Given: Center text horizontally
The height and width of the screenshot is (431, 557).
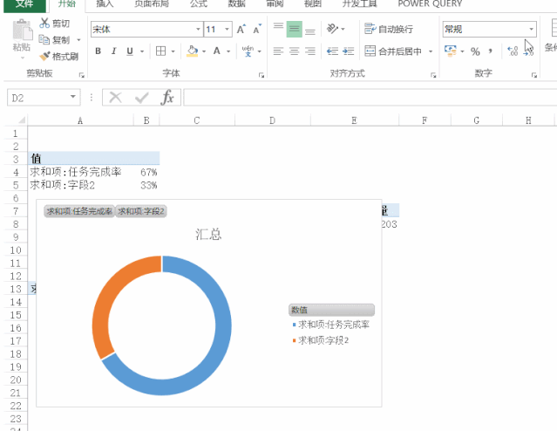Looking at the screenshot, I should [294, 51].
